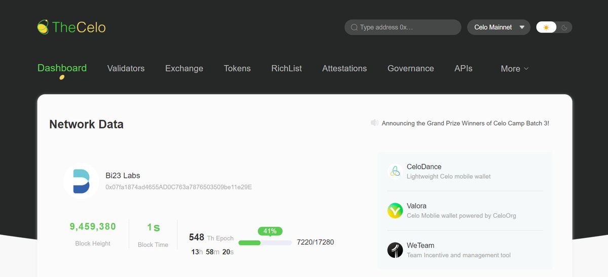Open the Bi23 Labs validator link
The image size is (608, 277).
(123, 176)
